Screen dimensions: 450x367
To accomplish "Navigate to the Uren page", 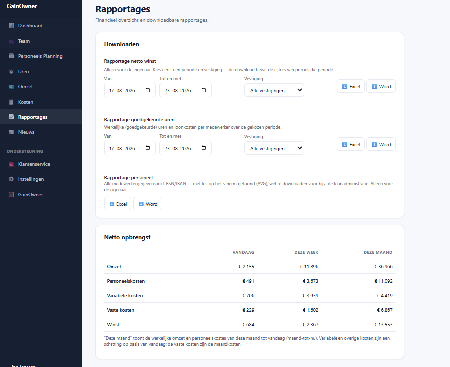I will [41, 72].
